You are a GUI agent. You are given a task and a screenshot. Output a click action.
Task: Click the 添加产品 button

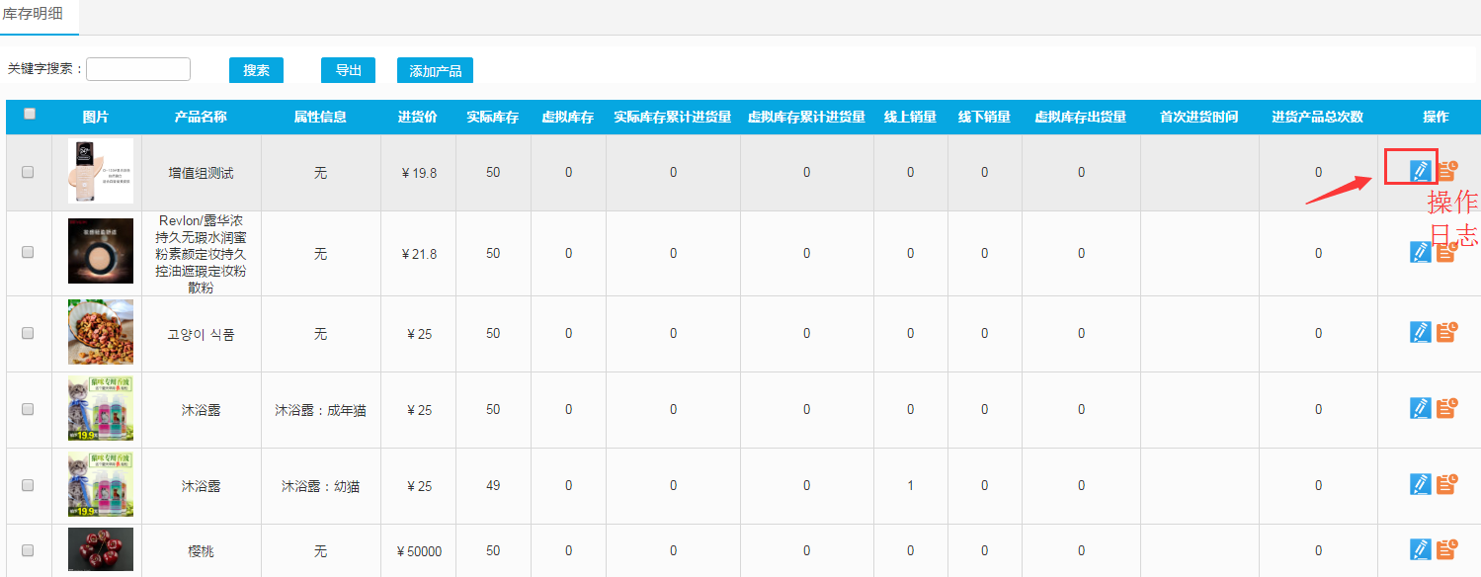click(x=436, y=70)
